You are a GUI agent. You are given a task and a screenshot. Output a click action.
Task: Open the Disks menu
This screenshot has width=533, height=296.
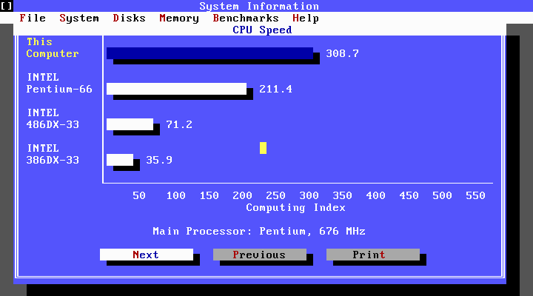[x=129, y=18]
